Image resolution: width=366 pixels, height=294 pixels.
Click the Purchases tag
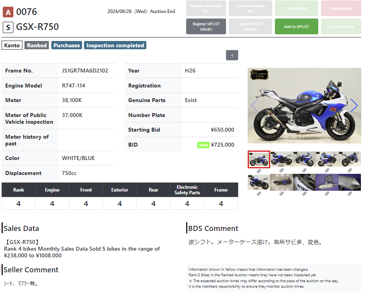tap(66, 45)
